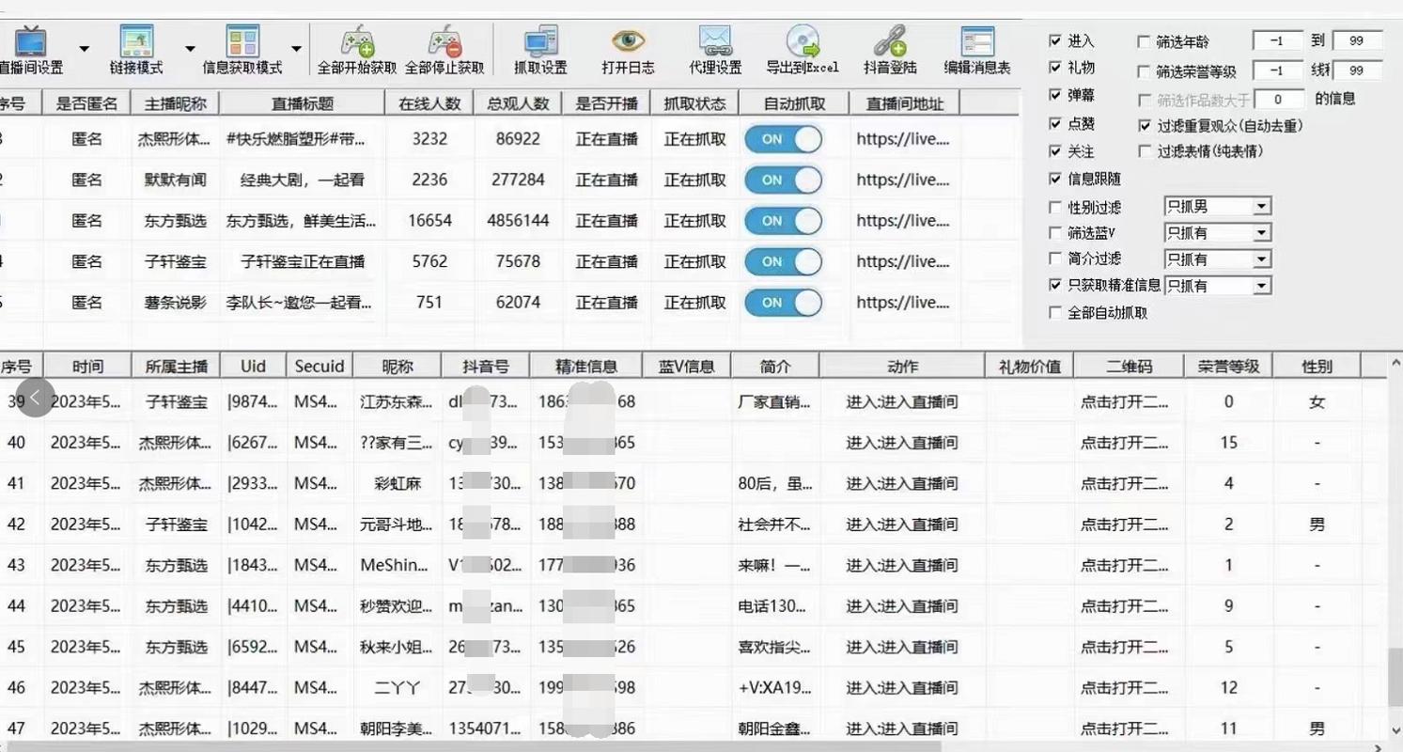Expand the 链接模式 dropdown arrow
This screenshot has width=1403, height=752.
tap(190, 49)
